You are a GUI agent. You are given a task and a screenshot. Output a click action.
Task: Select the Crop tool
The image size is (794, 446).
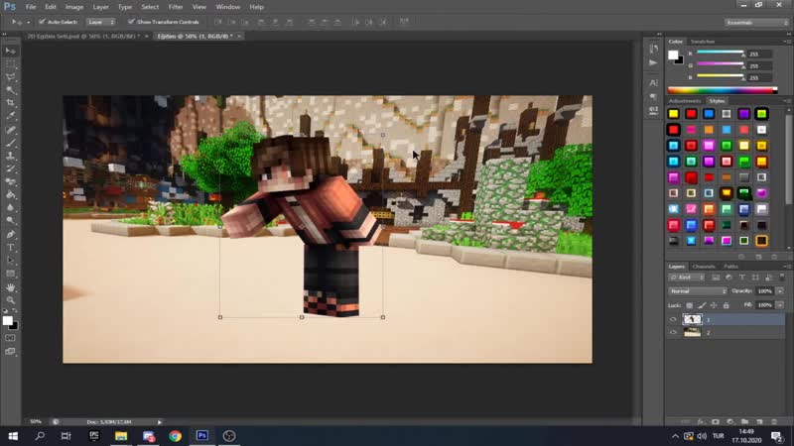click(10, 103)
